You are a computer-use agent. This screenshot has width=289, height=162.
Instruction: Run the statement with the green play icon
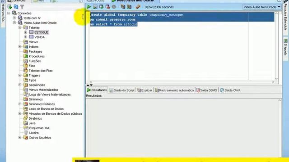(x=89, y=7)
